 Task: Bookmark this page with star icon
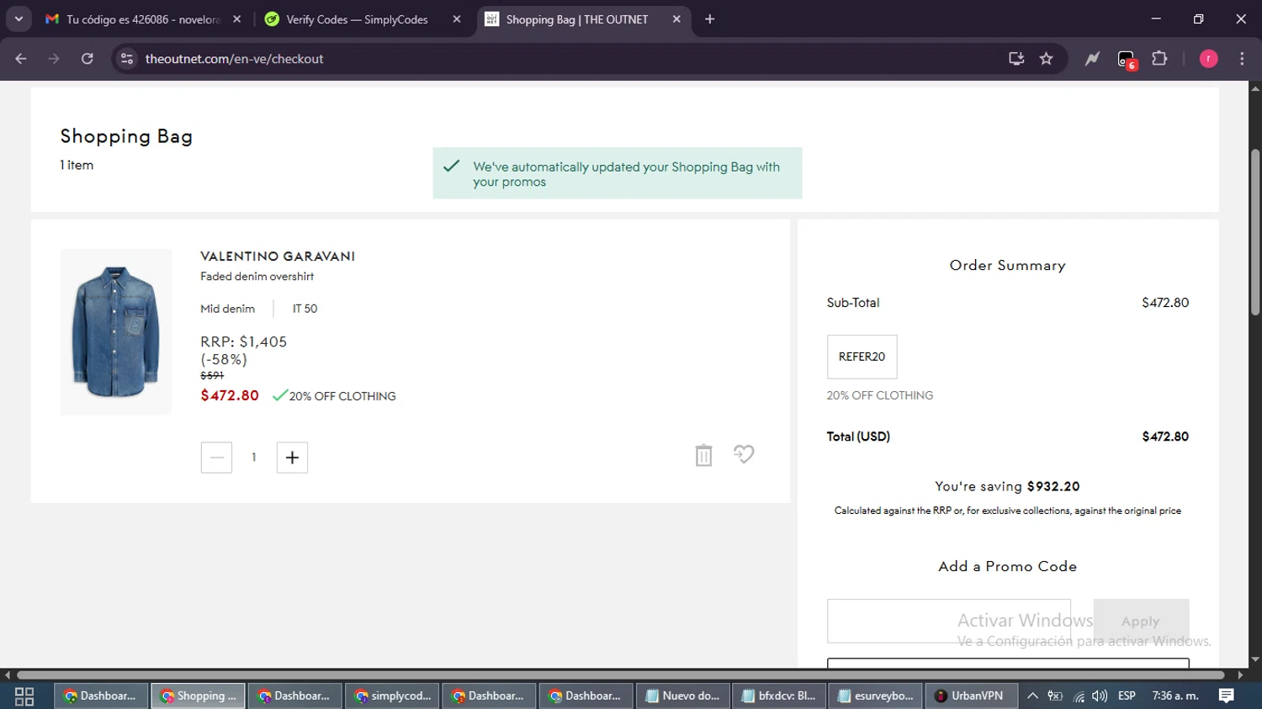[1046, 59]
